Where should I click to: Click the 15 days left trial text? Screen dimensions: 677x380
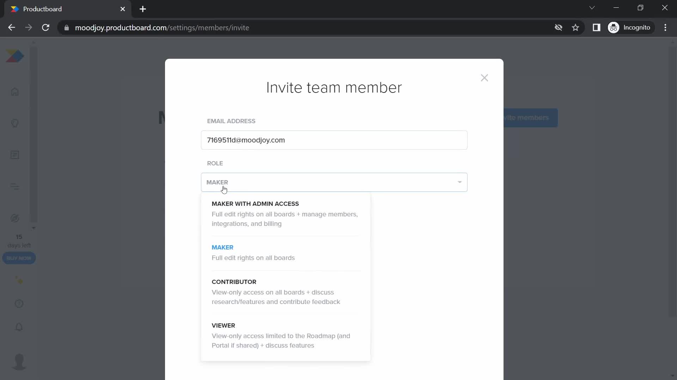click(x=19, y=241)
